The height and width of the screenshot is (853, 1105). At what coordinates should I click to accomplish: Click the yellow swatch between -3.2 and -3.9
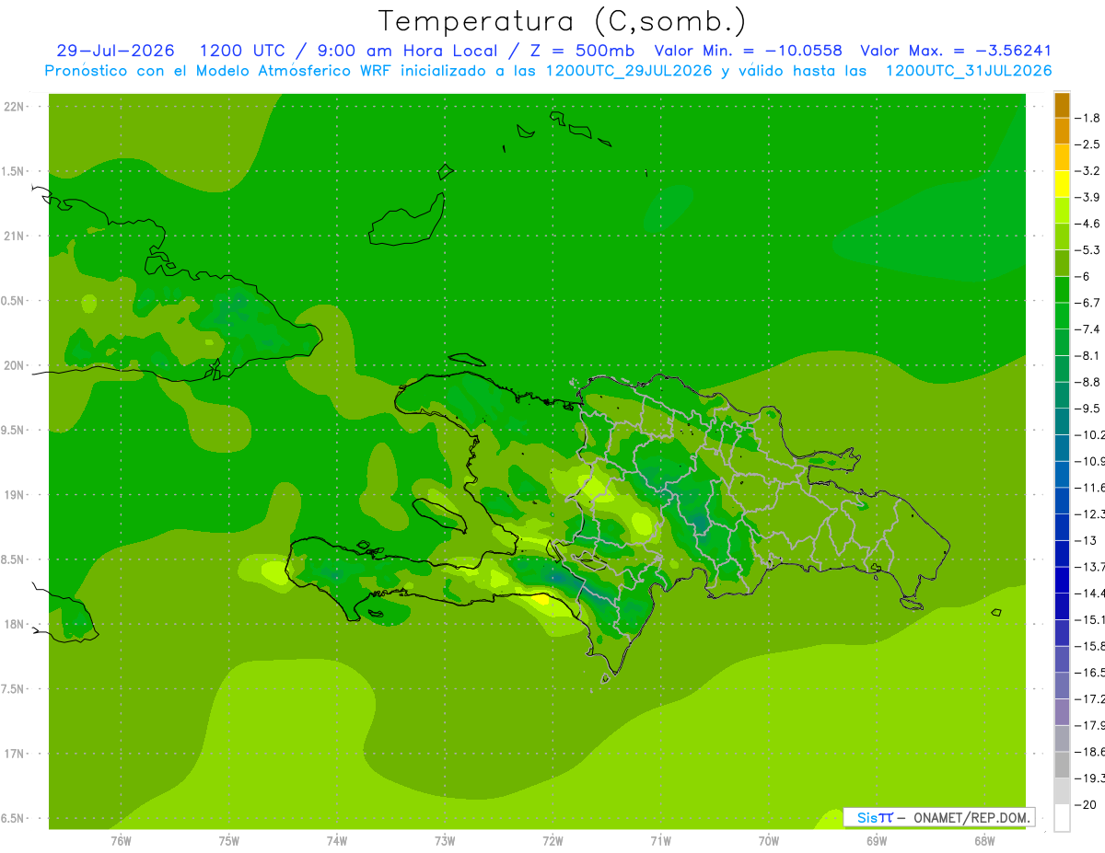click(1062, 184)
